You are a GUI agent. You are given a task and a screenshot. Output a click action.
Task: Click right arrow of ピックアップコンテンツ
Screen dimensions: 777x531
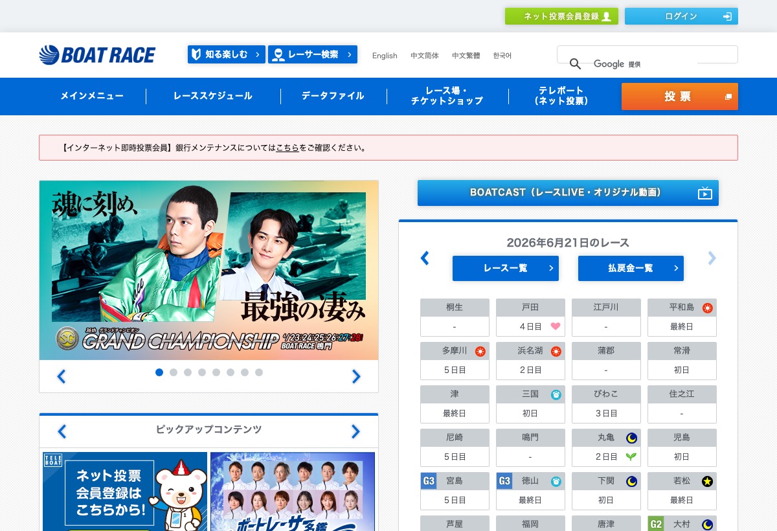(x=355, y=431)
